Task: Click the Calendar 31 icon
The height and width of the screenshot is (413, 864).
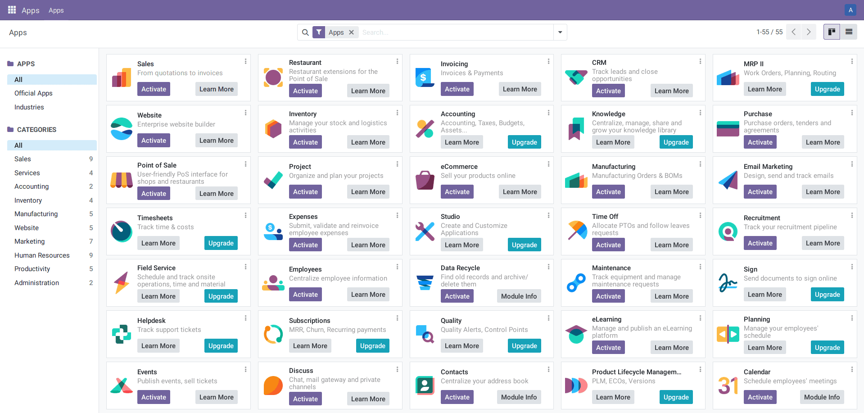Action: (728, 386)
